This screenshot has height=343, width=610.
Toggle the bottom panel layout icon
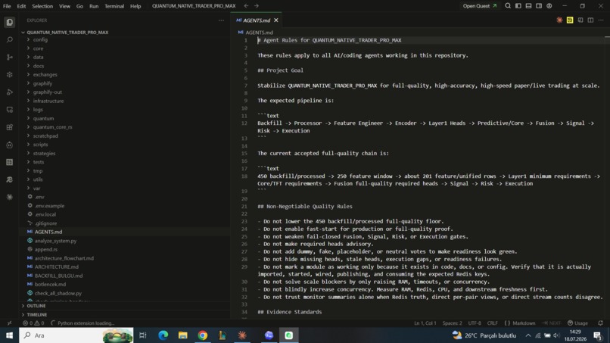528,6
